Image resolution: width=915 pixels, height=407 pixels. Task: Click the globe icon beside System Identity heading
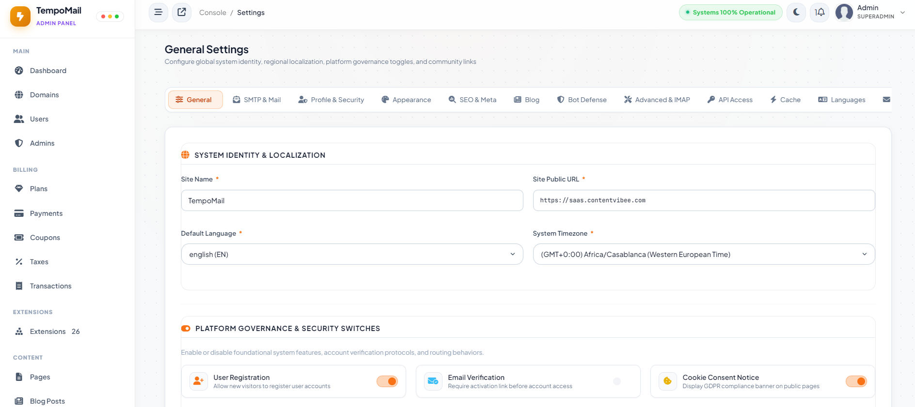tap(185, 155)
